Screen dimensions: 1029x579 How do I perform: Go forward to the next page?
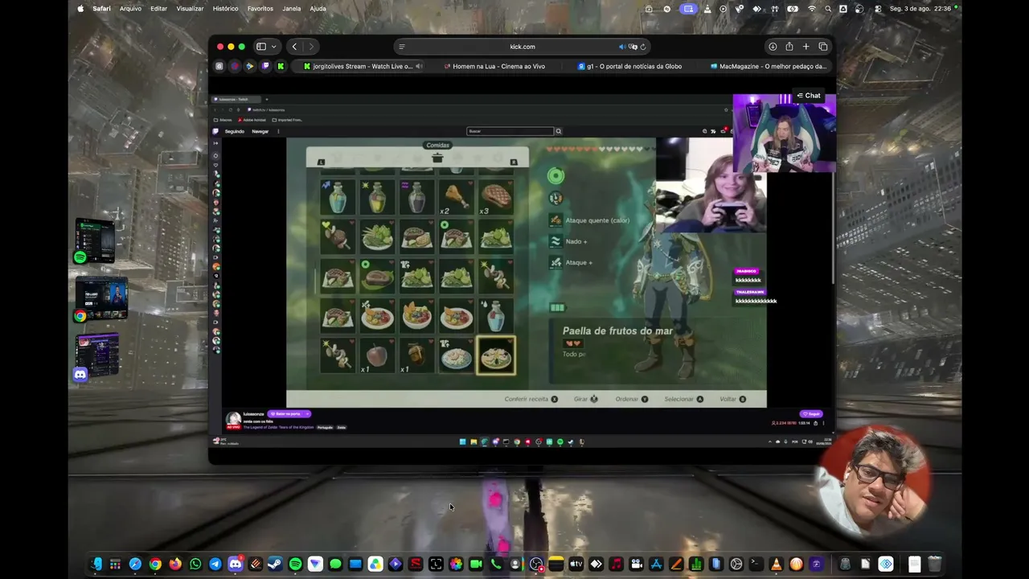click(x=311, y=47)
